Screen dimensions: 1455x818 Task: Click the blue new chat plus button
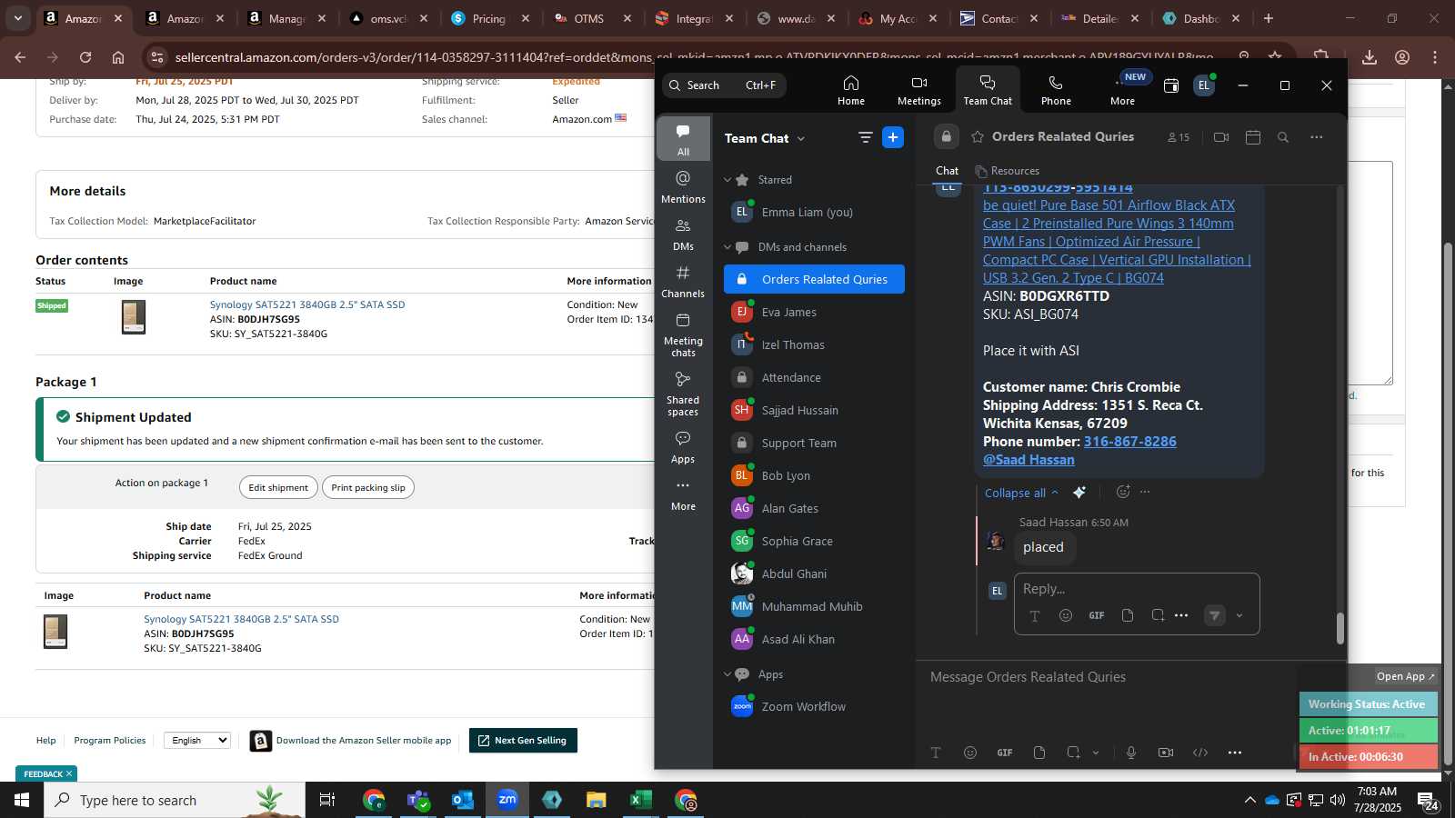coord(893,137)
